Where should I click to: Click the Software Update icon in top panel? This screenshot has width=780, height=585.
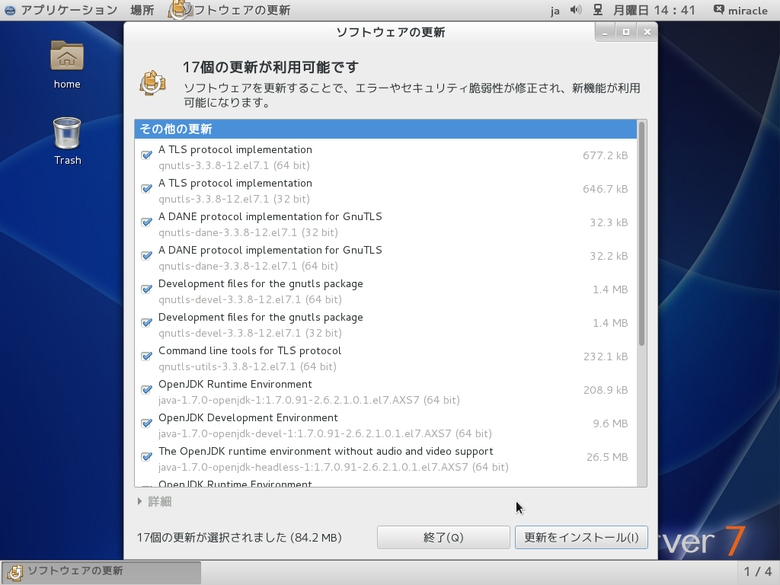click(180, 10)
